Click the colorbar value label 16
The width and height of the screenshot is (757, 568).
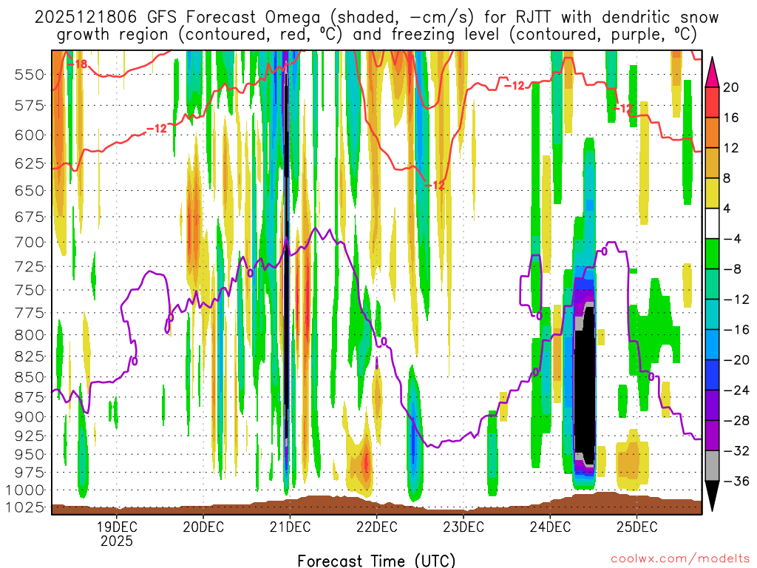click(730, 118)
